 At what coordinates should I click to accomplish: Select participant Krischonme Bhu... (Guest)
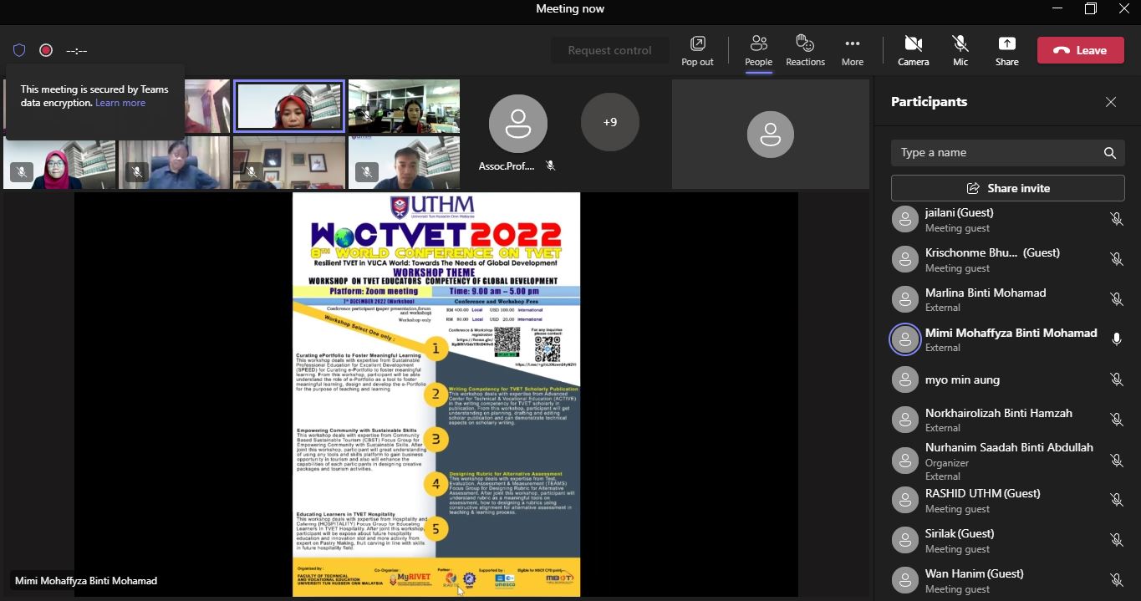(x=1007, y=259)
